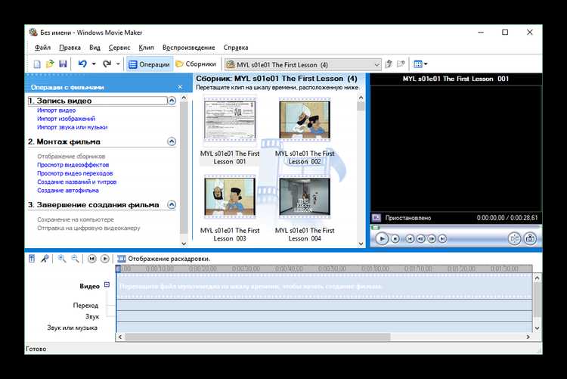The width and height of the screenshot is (567, 379).
Task: Click the Back (rewind to start) preview button
Action: [409, 239]
